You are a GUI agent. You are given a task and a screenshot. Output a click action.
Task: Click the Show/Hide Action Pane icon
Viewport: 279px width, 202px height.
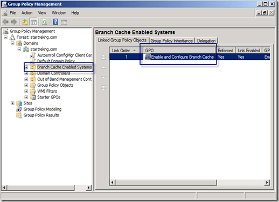point(64,22)
